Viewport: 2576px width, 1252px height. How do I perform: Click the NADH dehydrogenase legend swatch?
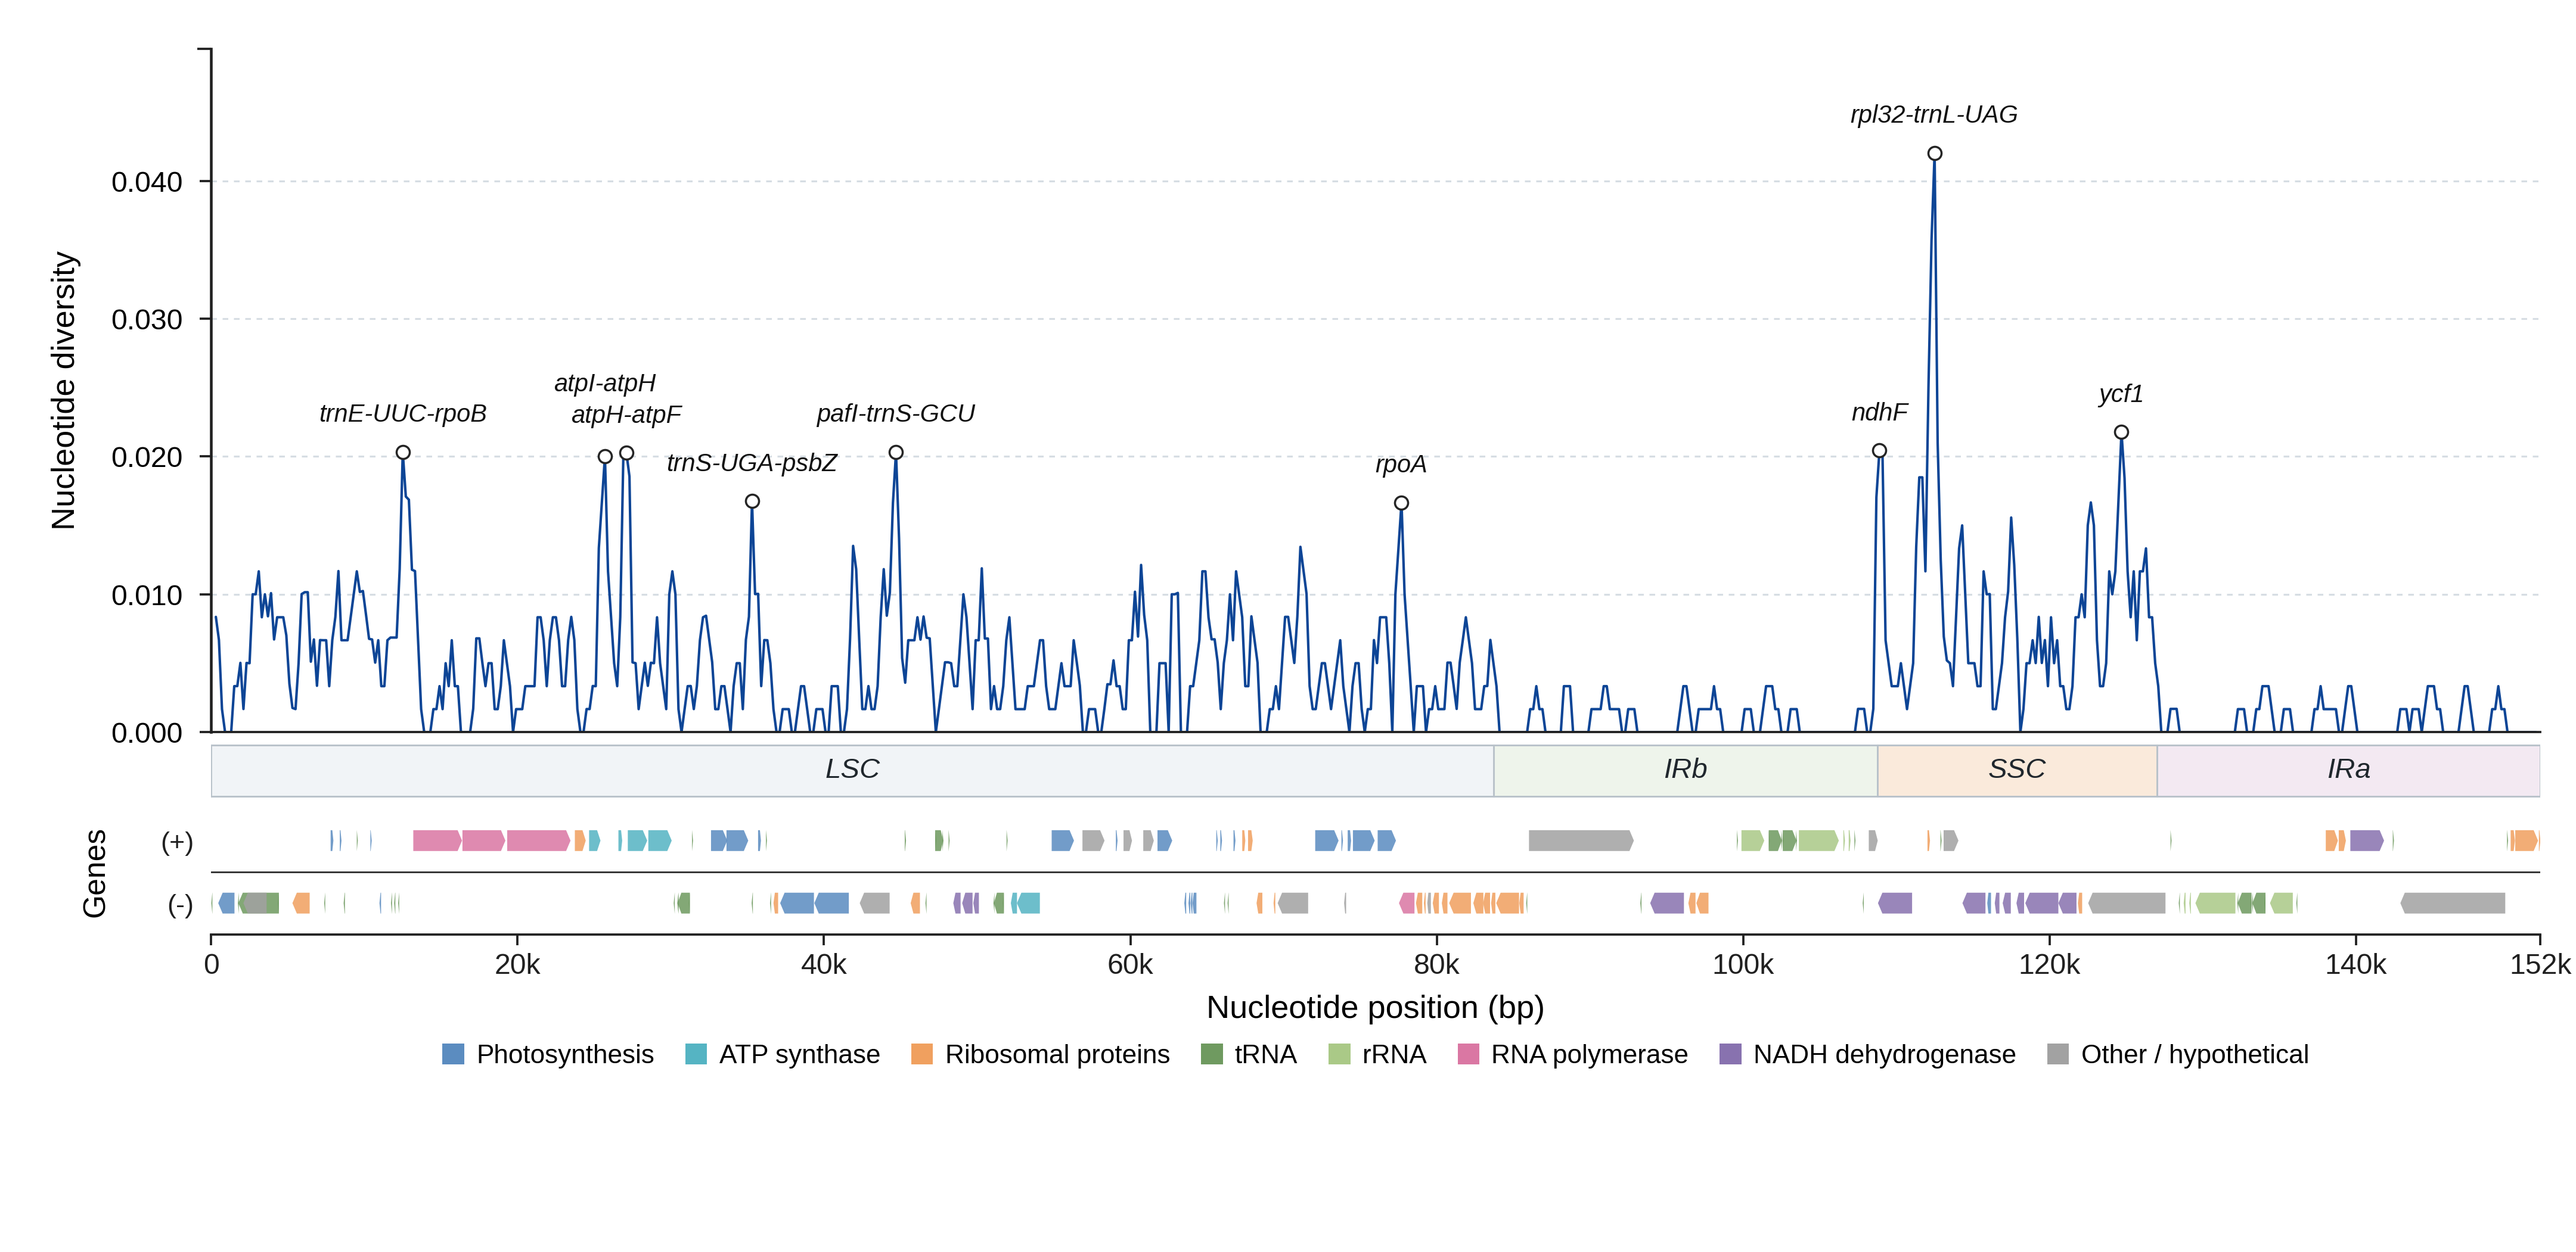(1730, 1054)
